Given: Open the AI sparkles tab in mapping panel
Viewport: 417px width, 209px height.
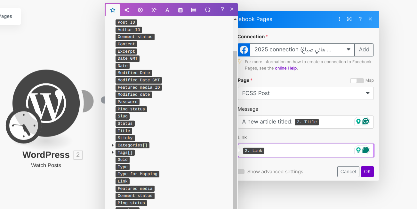Looking at the screenshot, I should click(x=126, y=10).
